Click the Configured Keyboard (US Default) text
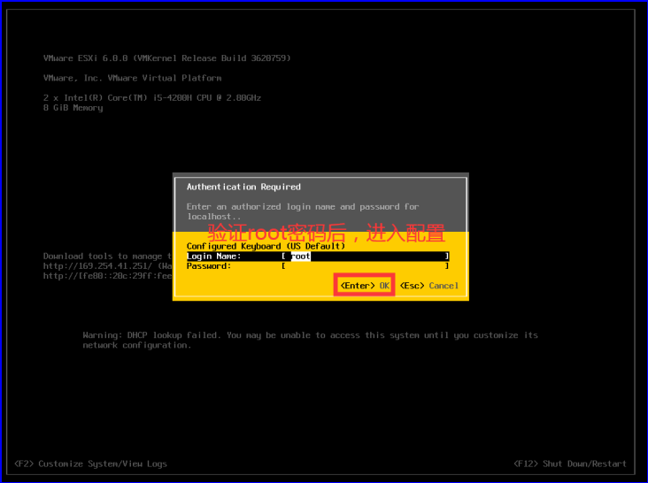This screenshot has height=483, width=648. [x=266, y=246]
